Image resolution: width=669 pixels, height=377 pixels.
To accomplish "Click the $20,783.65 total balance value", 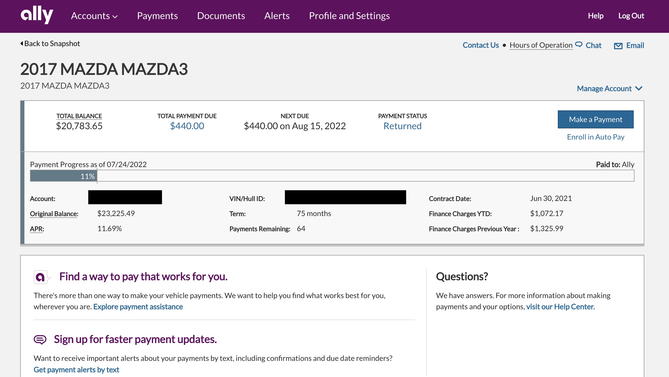I will 79,126.
